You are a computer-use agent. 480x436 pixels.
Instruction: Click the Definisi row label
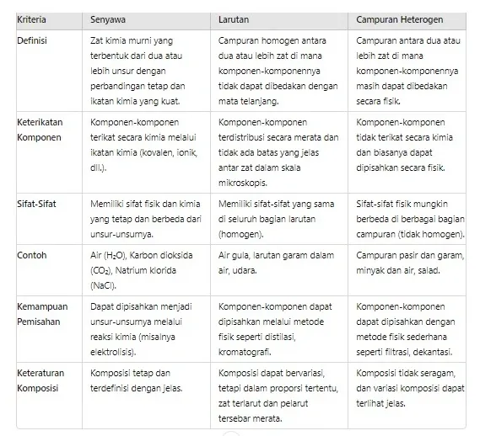[32, 40]
